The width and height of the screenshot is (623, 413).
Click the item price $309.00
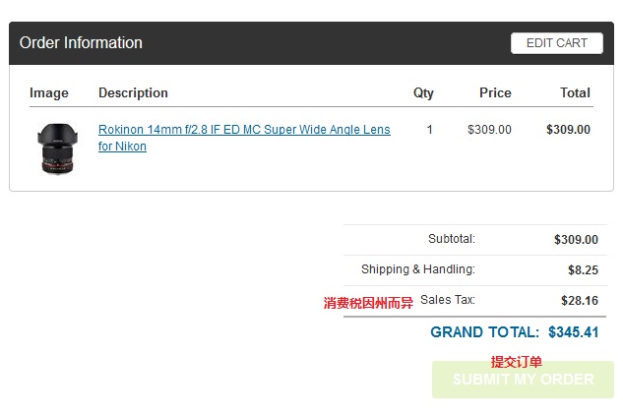tap(489, 130)
